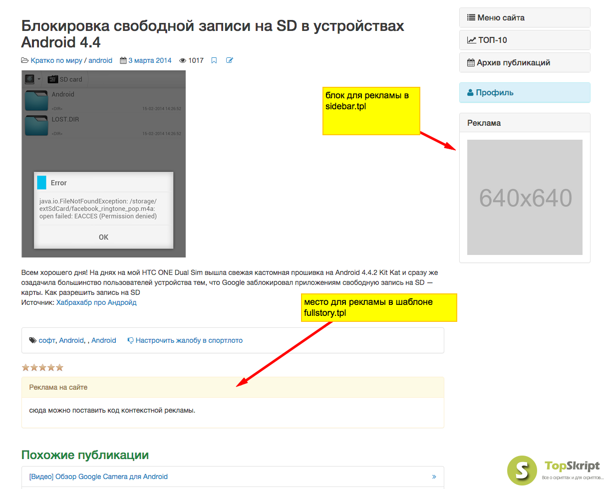This screenshot has height=489, width=608.
Task: Click the double-chevron arrow on related post row
Action: 434,477
